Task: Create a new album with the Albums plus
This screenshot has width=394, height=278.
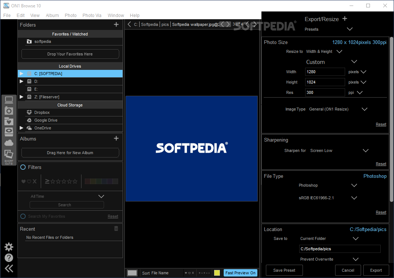Action: tap(116, 138)
